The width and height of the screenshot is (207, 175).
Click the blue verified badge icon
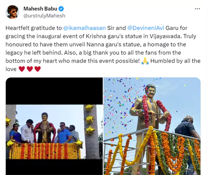click(61, 9)
